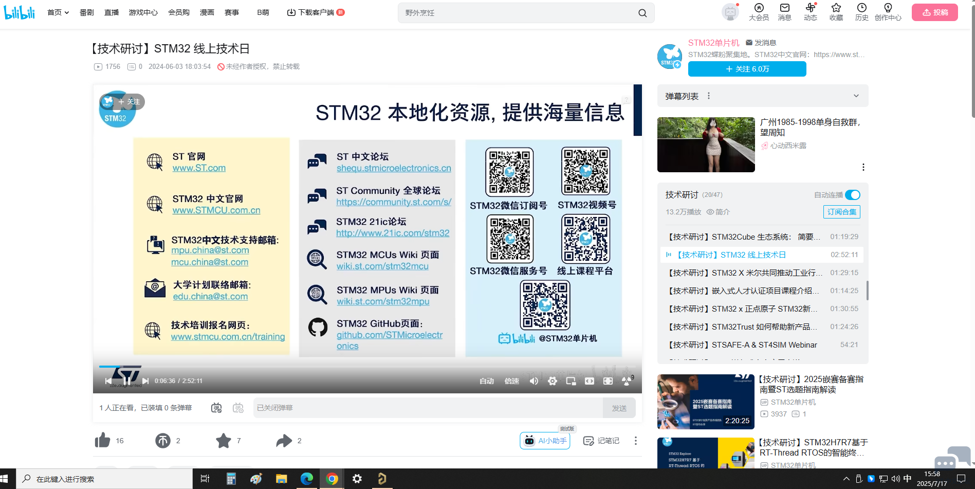This screenshot has width=975, height=489.
Task: Share the video with the arrow icon
Action: click(284, 441)
